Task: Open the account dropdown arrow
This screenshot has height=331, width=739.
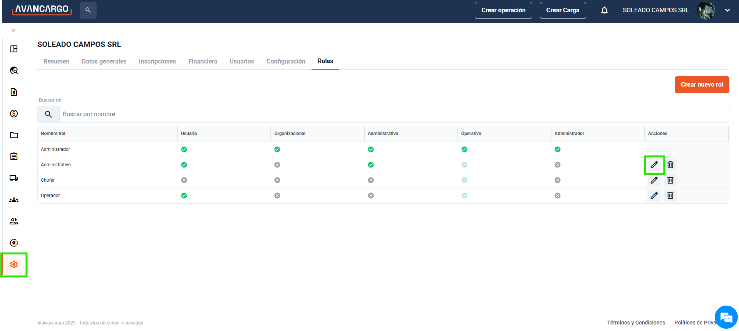Action: (727, 10)
